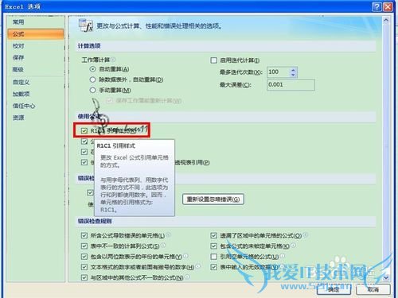The height and width of the screenshot is (298, 398).
Task: Click the info icon after 与区域中的其他公式不一致的公式
Action: point(187,277)
